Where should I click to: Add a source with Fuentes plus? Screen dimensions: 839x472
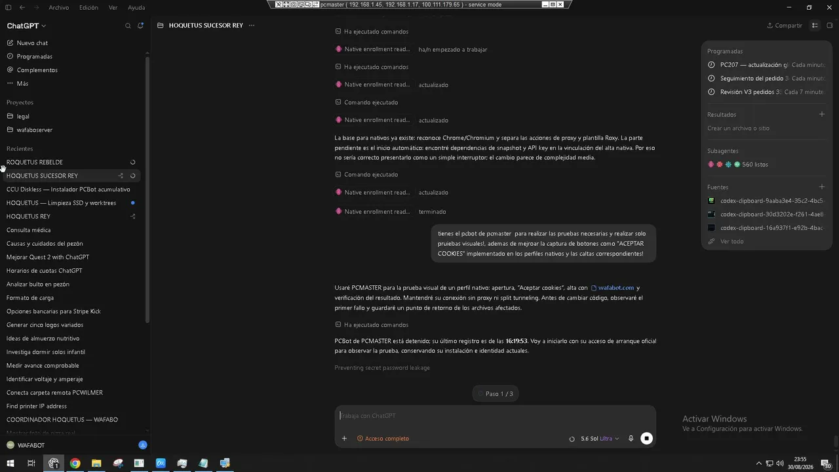[x=822, y=187]
